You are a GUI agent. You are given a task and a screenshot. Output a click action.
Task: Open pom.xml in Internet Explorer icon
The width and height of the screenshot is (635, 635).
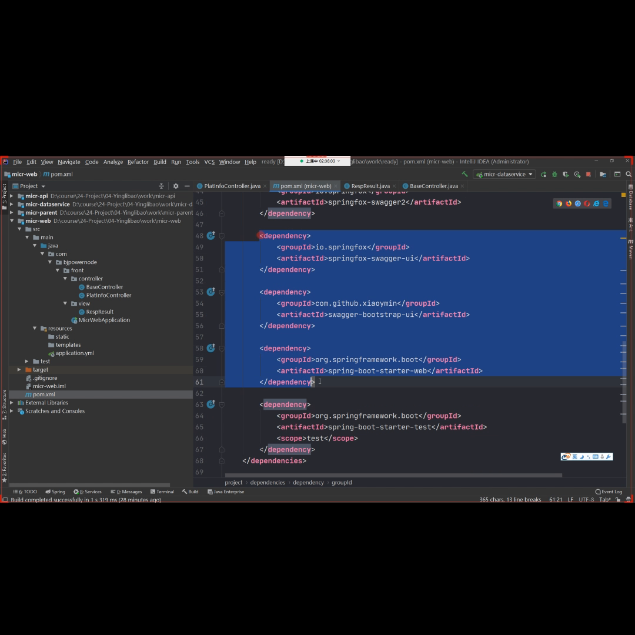click(597, 203)
